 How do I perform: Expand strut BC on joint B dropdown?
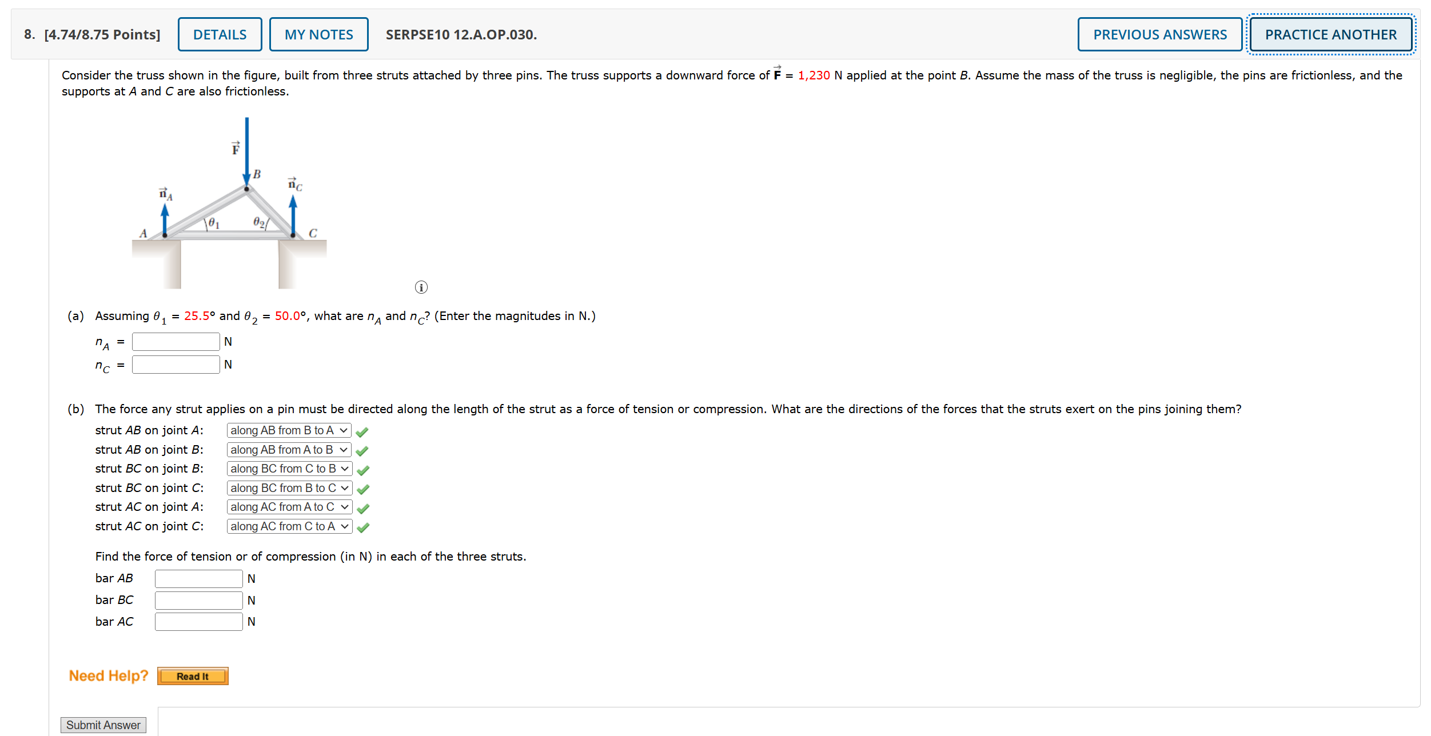click(x=289, y=469)
